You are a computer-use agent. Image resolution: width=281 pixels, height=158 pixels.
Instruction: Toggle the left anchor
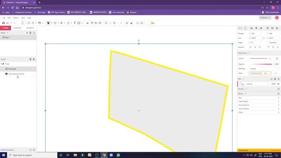[251, 47]
